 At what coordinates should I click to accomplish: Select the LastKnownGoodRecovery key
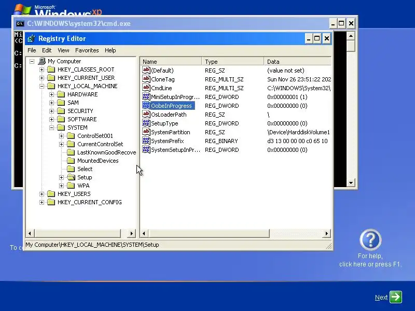(106, 152)
